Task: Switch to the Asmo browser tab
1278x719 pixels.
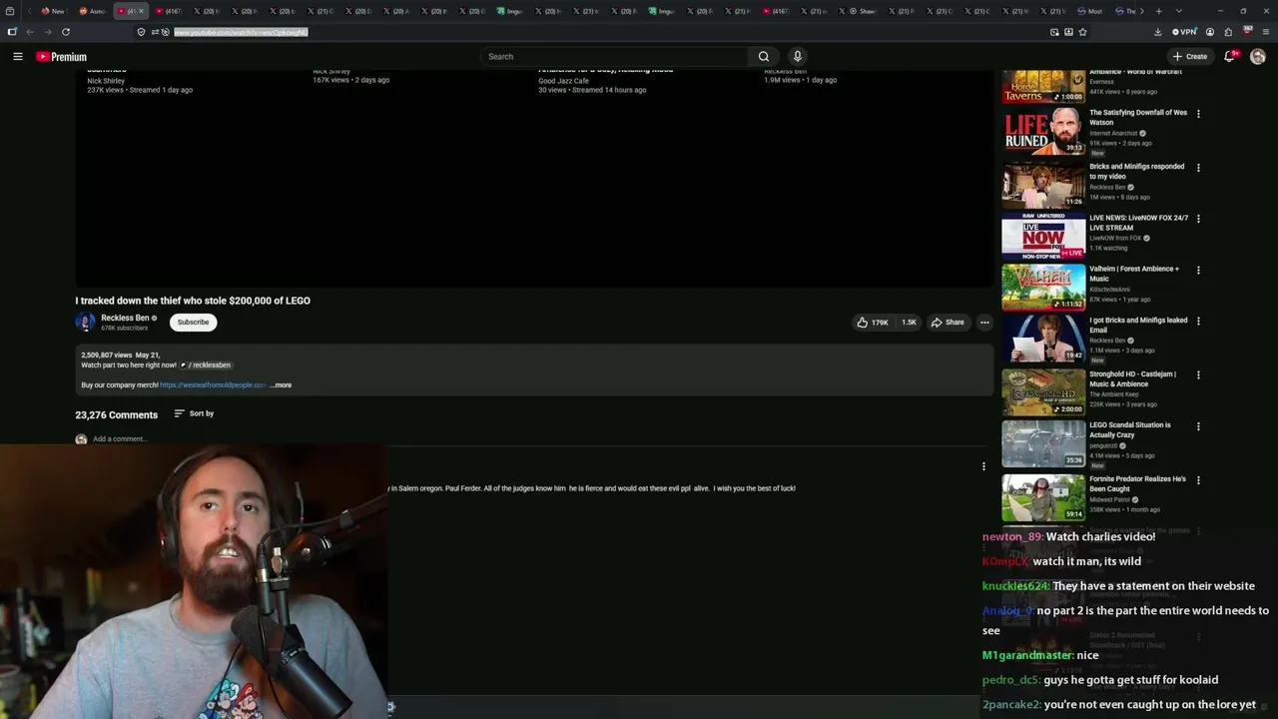Action: click(x=91, y=11)
